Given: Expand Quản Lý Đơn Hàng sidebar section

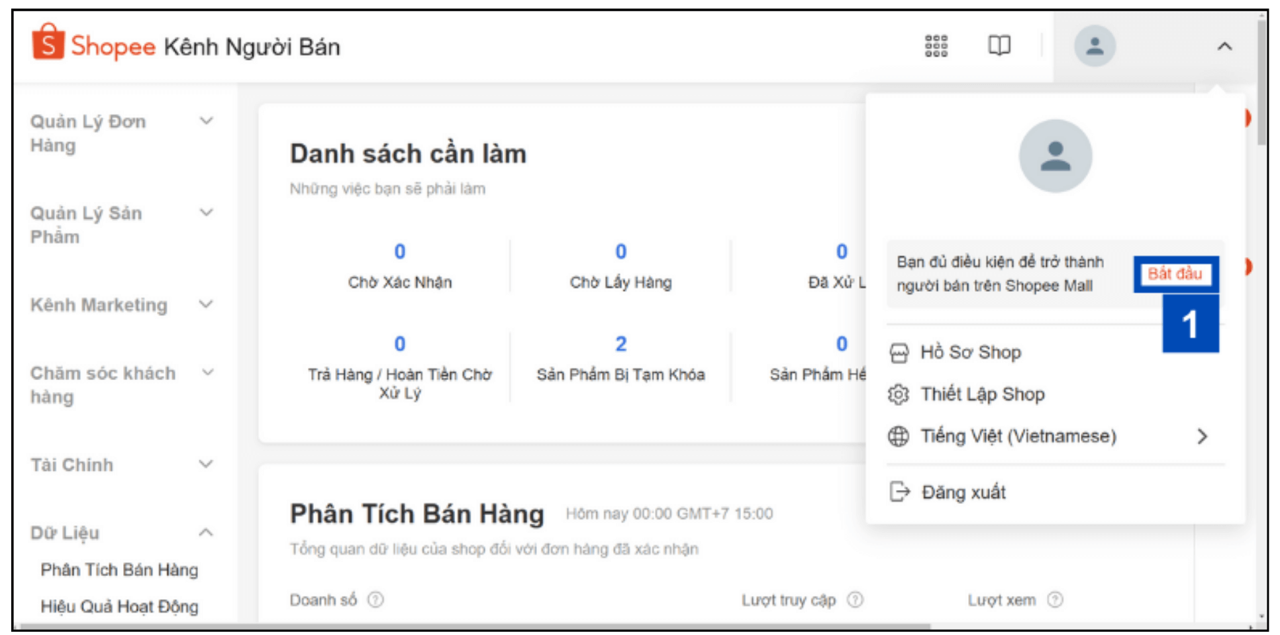Looking at the screenshot, I should [x=207, y=121].
